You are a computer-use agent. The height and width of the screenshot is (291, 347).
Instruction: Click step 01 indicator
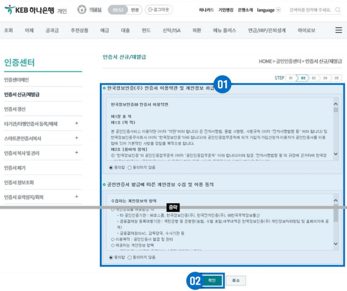pos(291,78)
